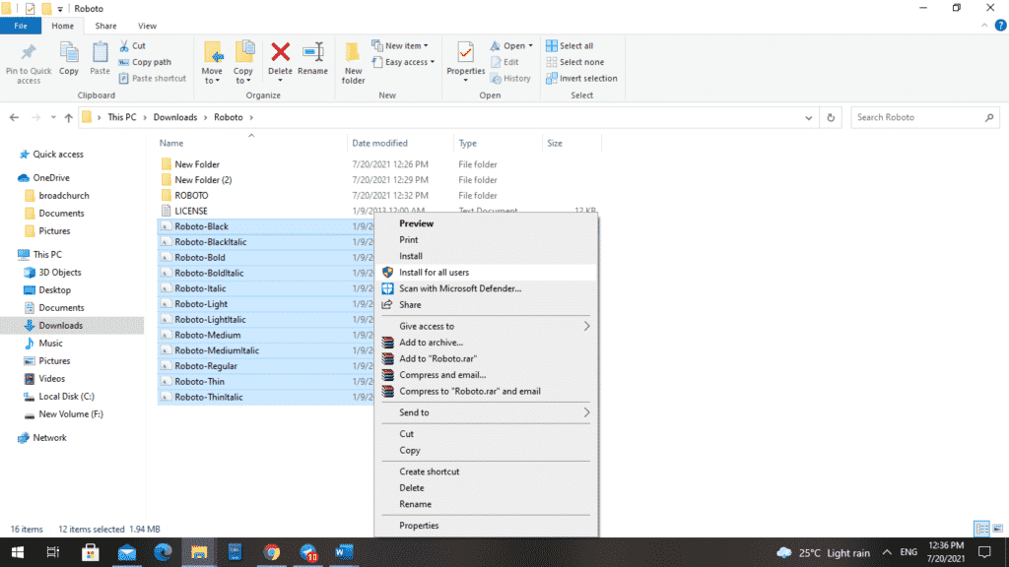Click History in the ribbon
The height and width of the screenshot is (567, 1009).
pos(511,79)
